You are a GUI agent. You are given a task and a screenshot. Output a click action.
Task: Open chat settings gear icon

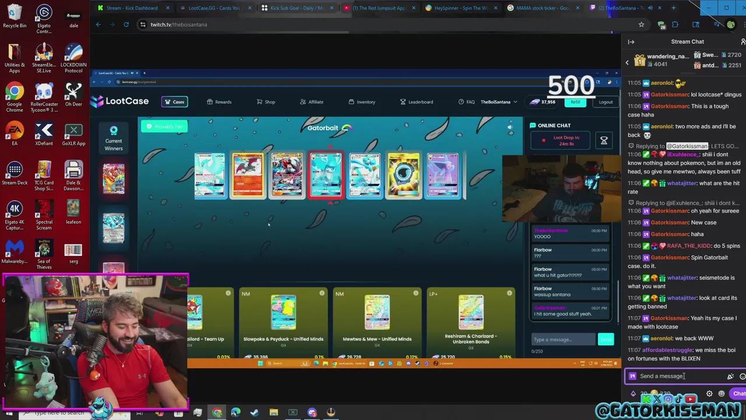click(709, 394)
